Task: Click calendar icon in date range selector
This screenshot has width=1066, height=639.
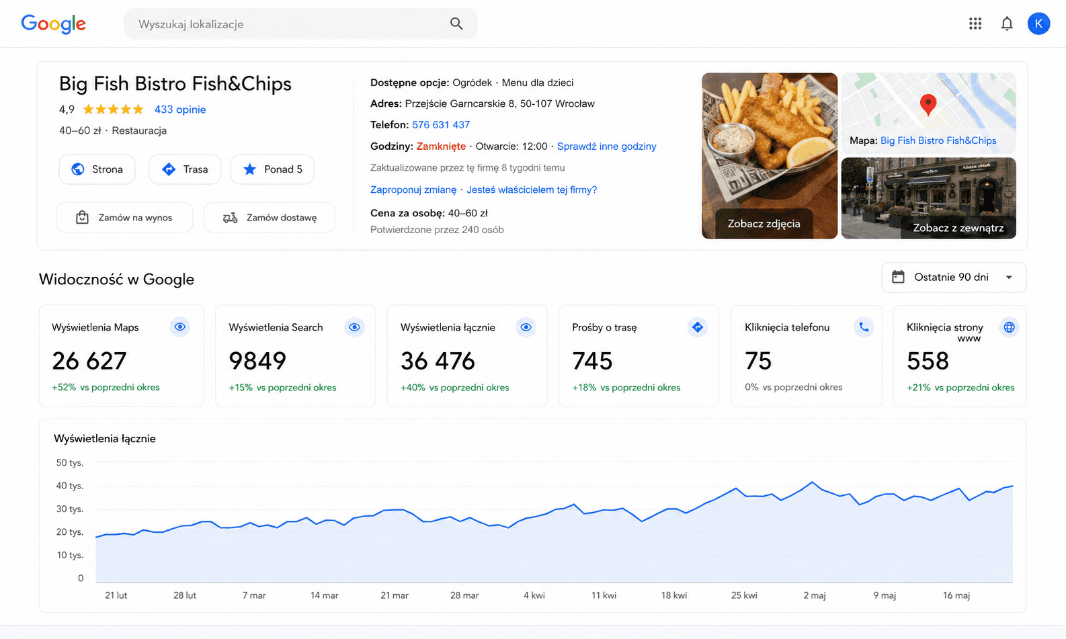Action: pos(898,277)
